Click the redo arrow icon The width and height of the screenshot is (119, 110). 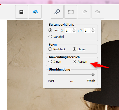(x=98, y=12)
